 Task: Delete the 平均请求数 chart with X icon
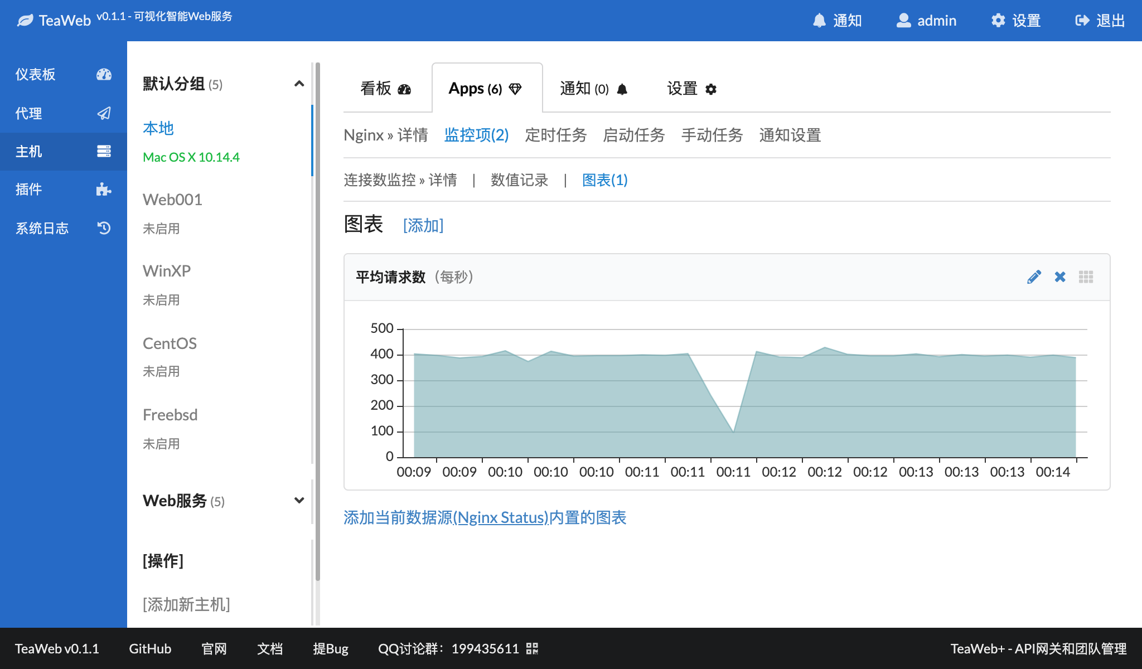[x=1060, y=277]
